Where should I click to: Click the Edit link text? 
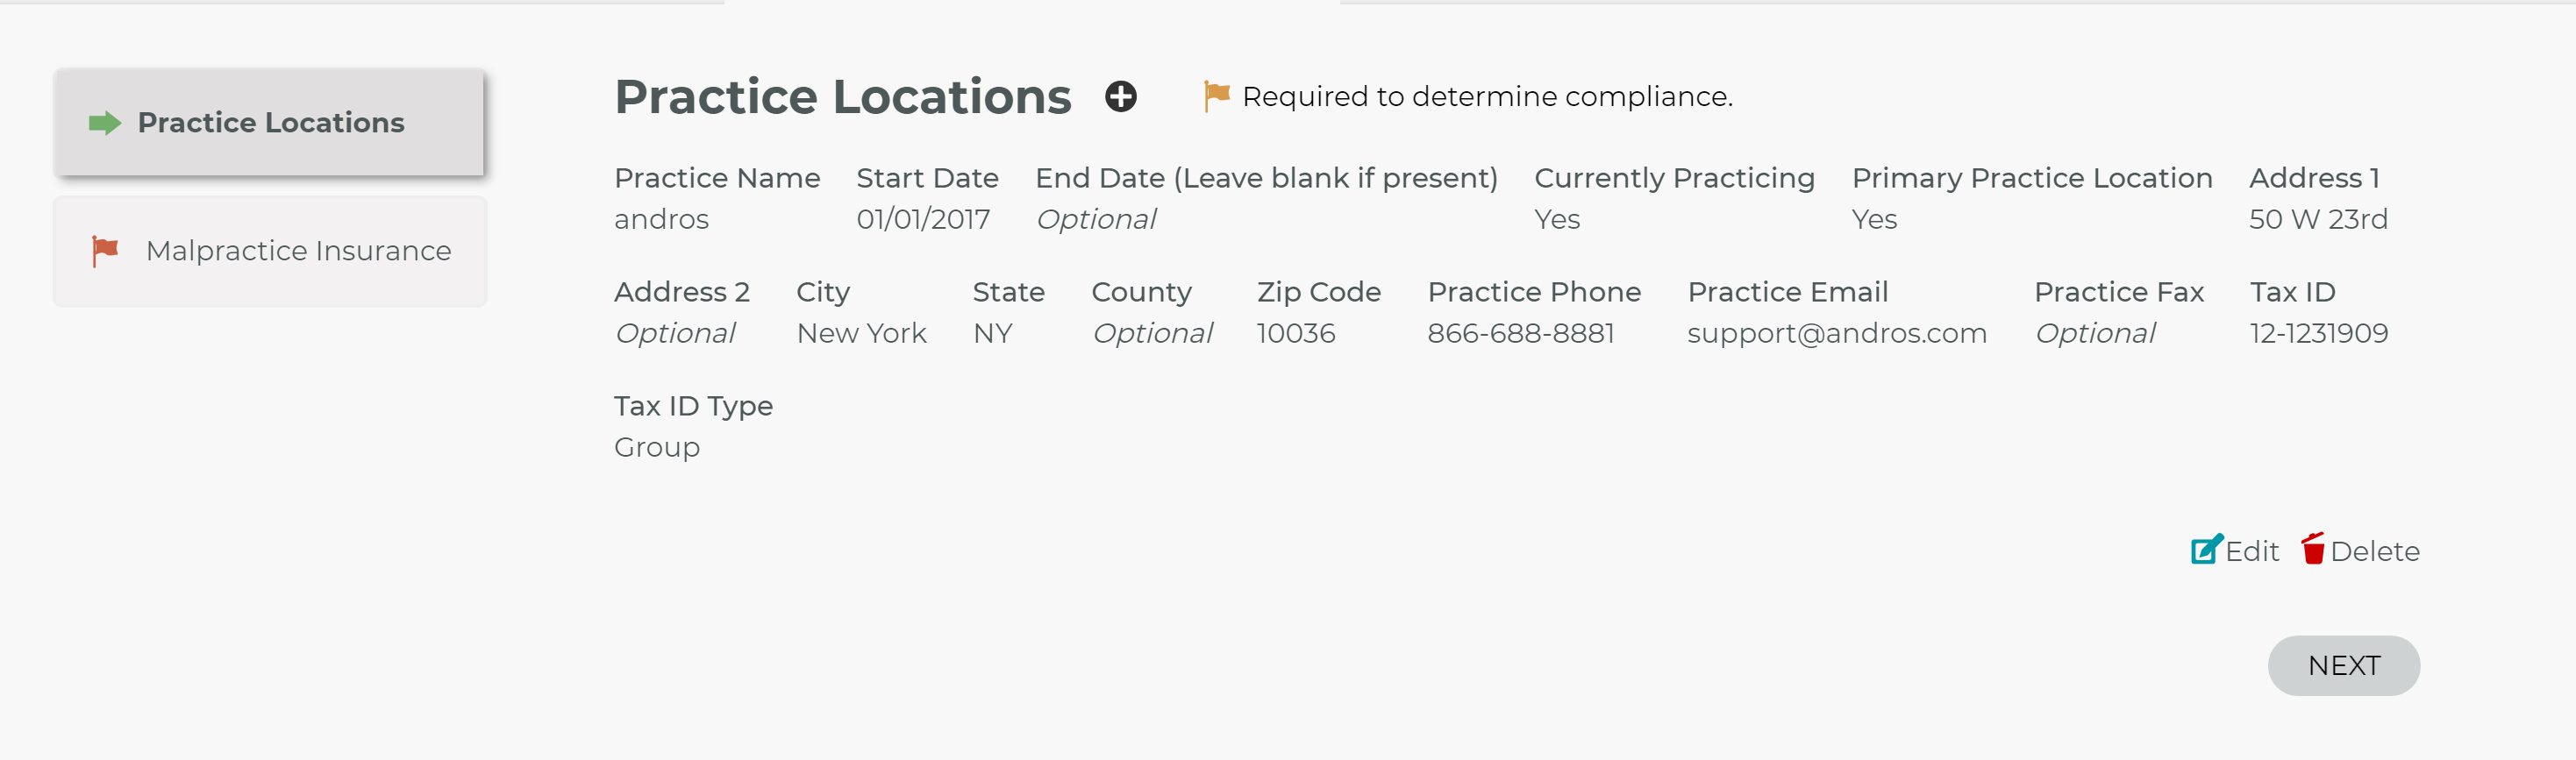click(2252, 551)
